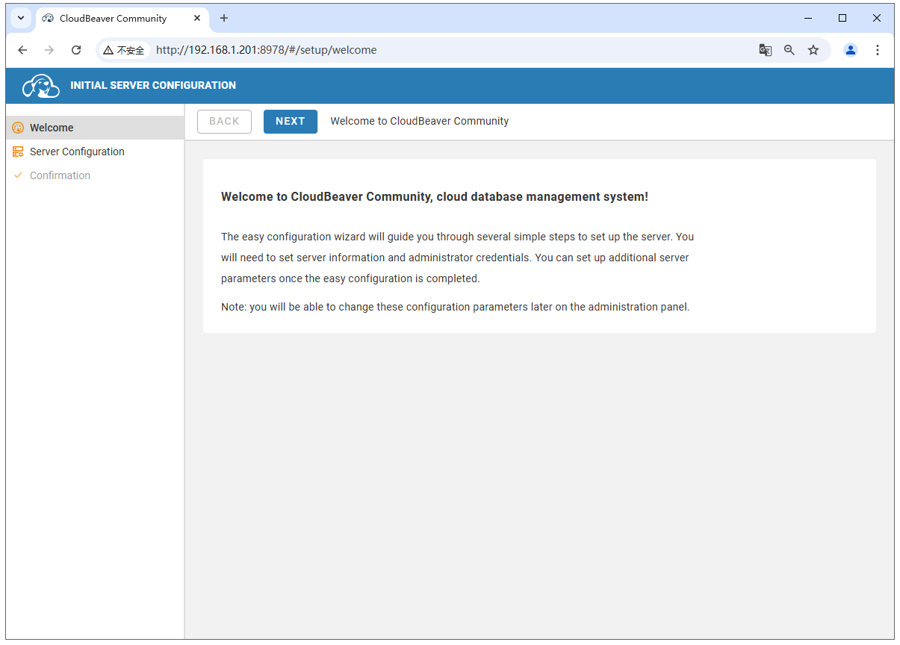Viewport: 900px width, 645px height.
Task: Open Chrome three-dot menu
Action: pyautogui.click(x=878, y=50)
